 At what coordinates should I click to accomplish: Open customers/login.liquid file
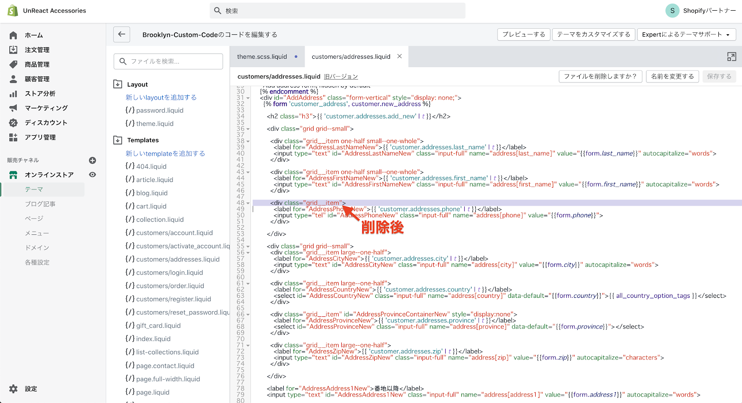click(x=169, y=272)
